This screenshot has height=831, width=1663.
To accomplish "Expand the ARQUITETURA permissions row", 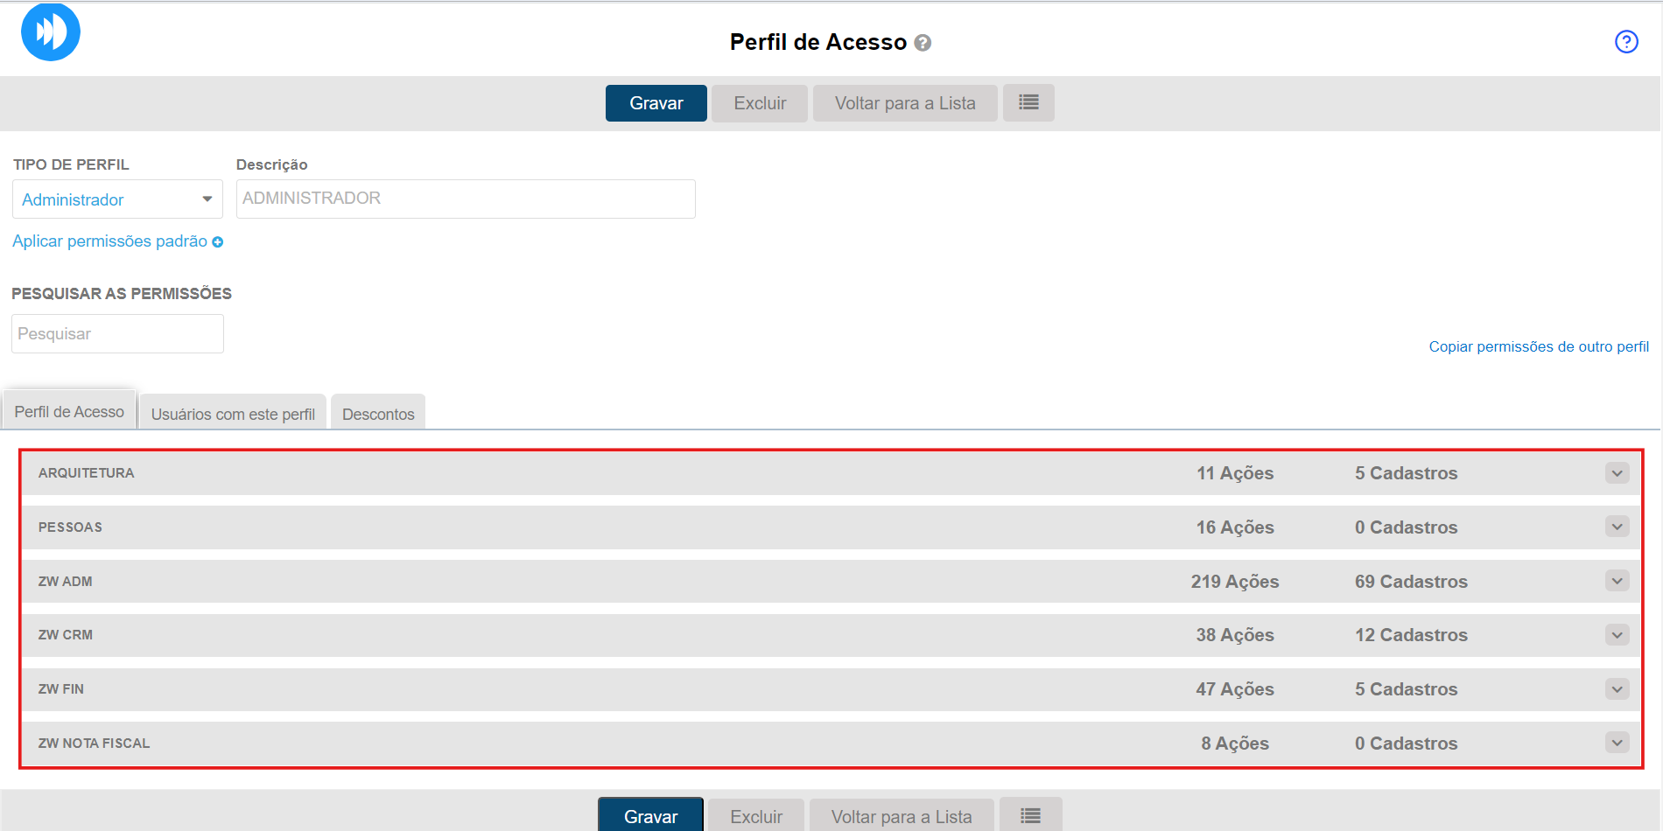I will (1617, 473).
